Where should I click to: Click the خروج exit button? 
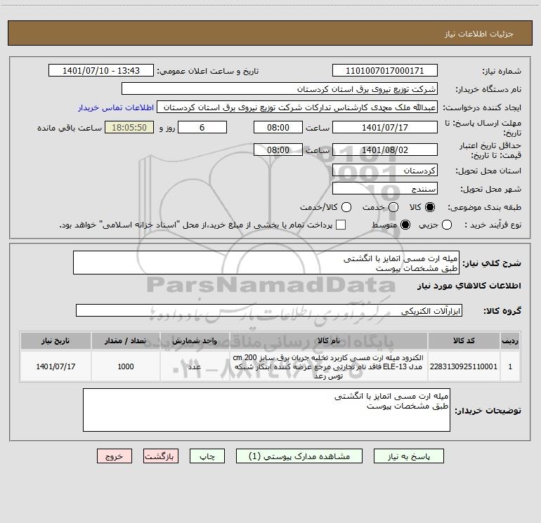tap(115, 456)
